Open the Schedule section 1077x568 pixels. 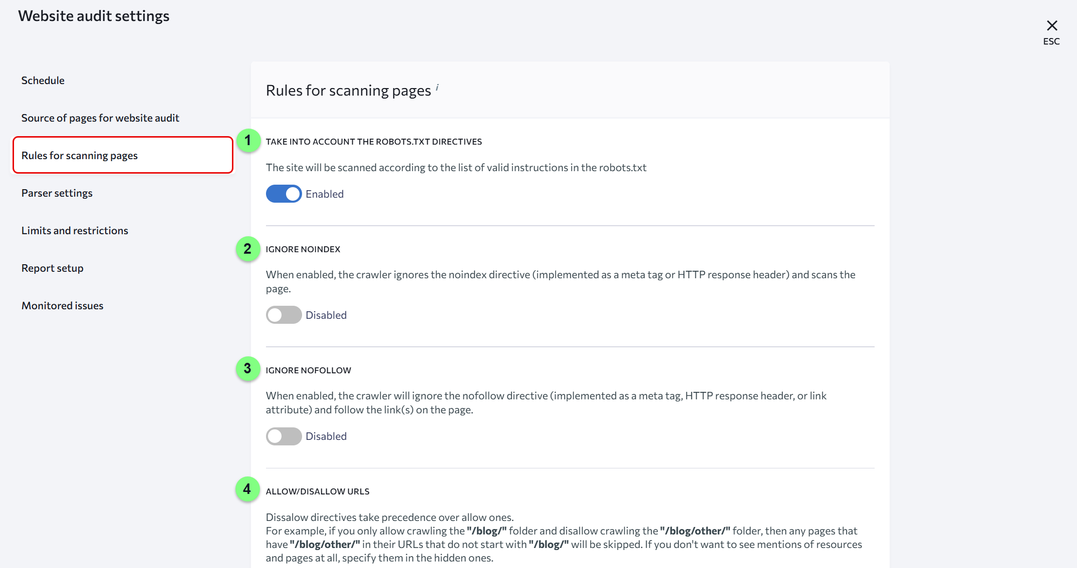43,80
